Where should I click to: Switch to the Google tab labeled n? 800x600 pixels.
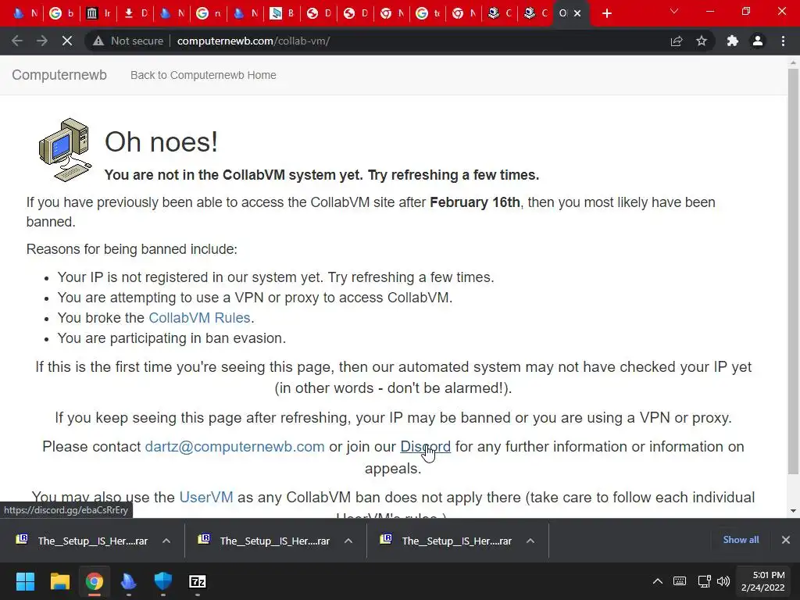[209, 13]
